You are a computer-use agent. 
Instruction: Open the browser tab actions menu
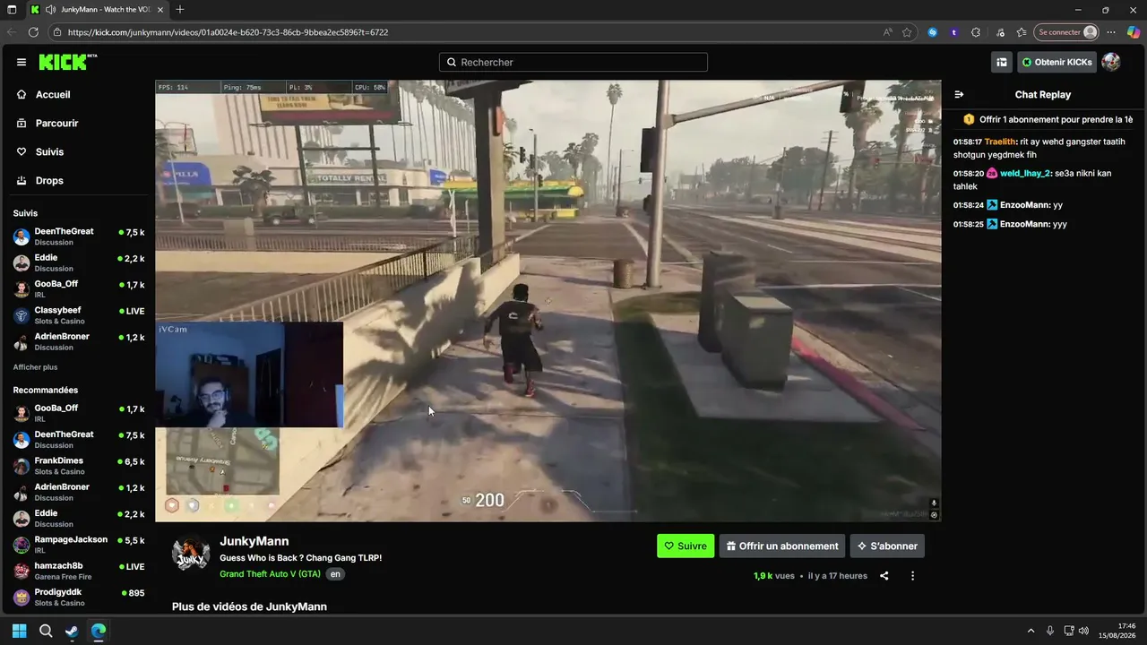pyautogui.click(x=12, y=10)
